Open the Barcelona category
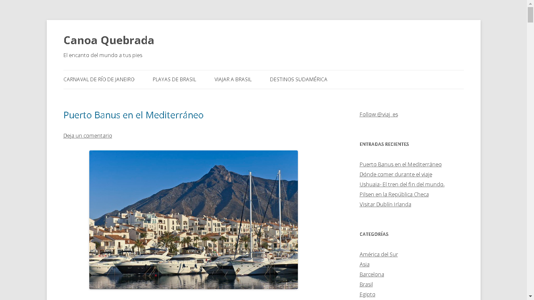Screen dimensions: 534x300 (372, 274)
